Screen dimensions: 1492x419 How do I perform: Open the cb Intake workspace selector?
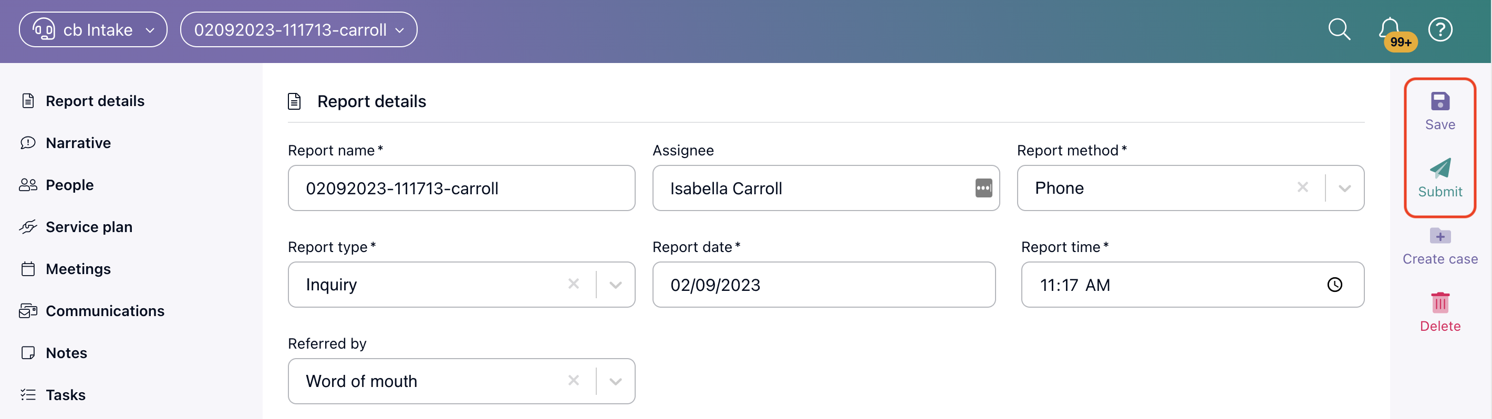click(x=94, y=29)
